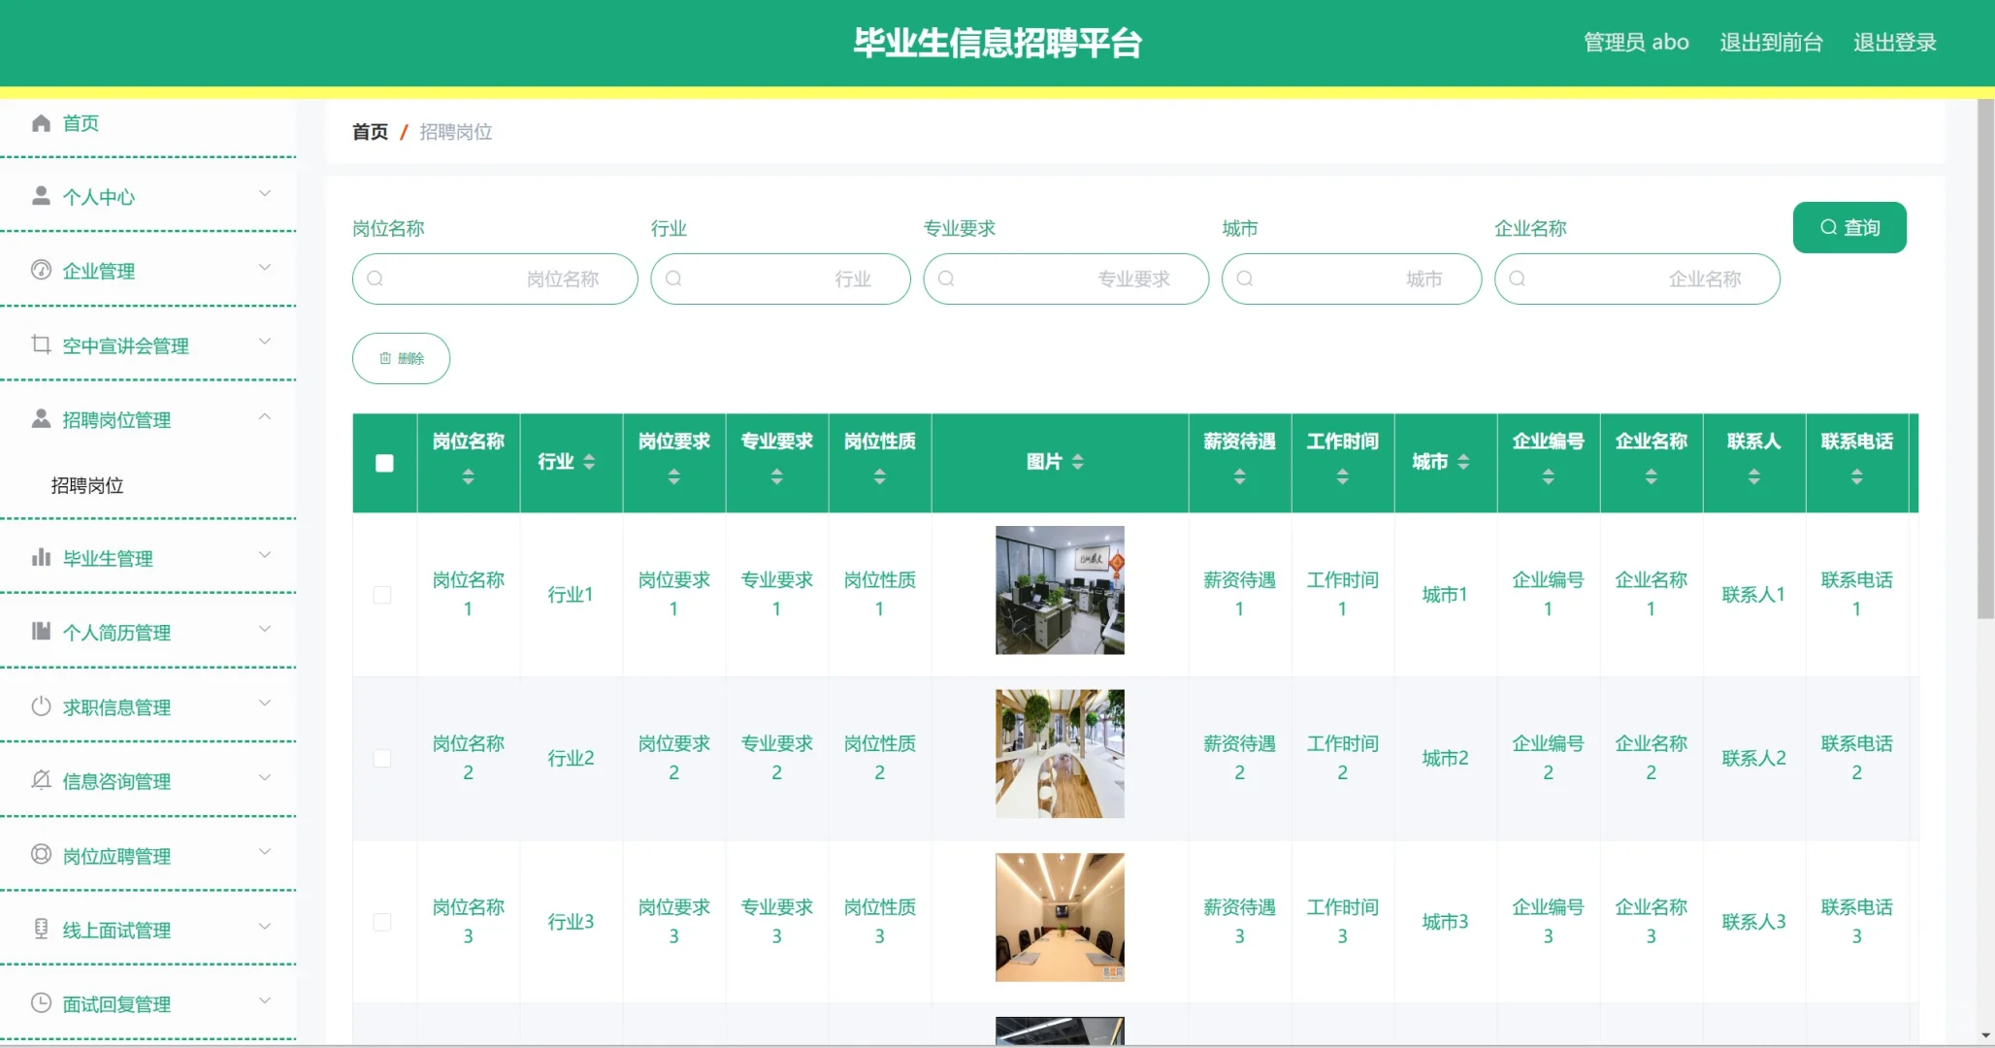Collapse the 招聘岗位管理 section chevron
The height and width of the screenshot is (1048, 1995).
point(264,417)
